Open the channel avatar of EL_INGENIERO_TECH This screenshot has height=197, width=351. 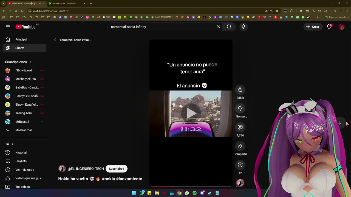(x=62, y=169)
